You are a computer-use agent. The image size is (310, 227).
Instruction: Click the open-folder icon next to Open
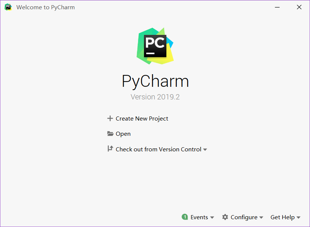(110, 134)
